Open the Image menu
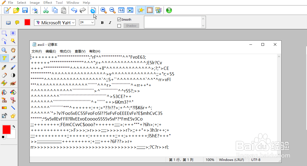This screenshot has height=166, width=307. [x=35, y=2]
